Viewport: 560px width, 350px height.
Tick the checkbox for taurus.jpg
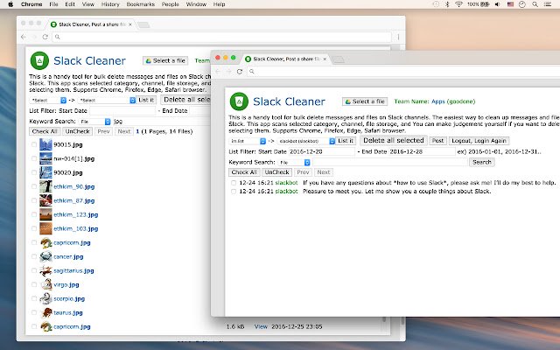click(34, 312)
